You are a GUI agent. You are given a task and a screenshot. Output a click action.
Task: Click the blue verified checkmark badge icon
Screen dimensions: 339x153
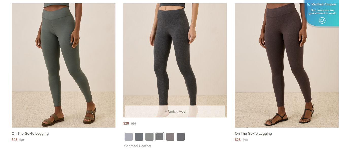coord(309,4)
